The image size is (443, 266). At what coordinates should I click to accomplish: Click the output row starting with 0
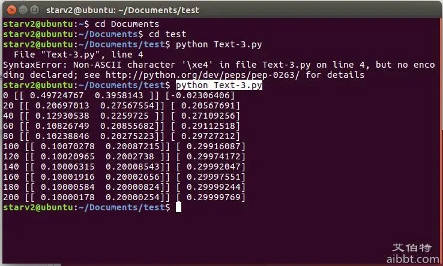coord(119,95)
